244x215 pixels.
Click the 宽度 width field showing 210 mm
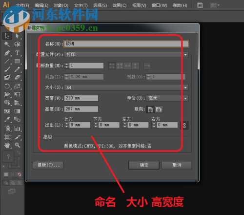(x=81, y=98)
